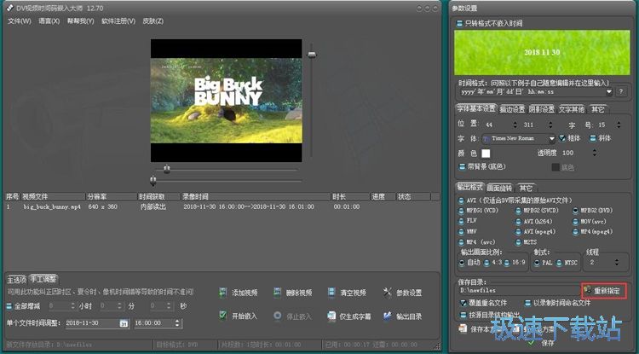Screen dimensions: 639x354
Task: Open the calendar icon next to 2018-11-30
Action: click(124, 323)
